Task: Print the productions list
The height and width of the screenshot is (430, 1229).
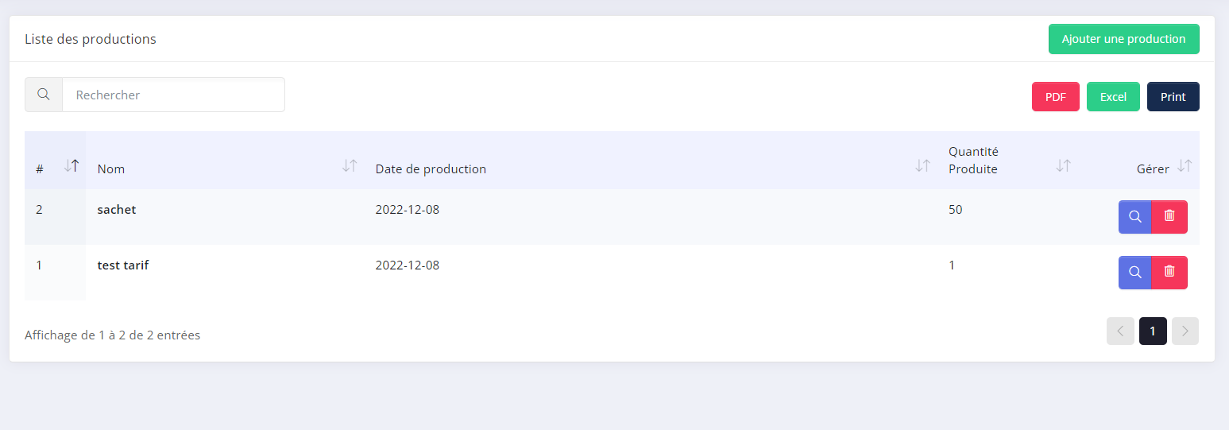Action: [x=1173, y=97]
